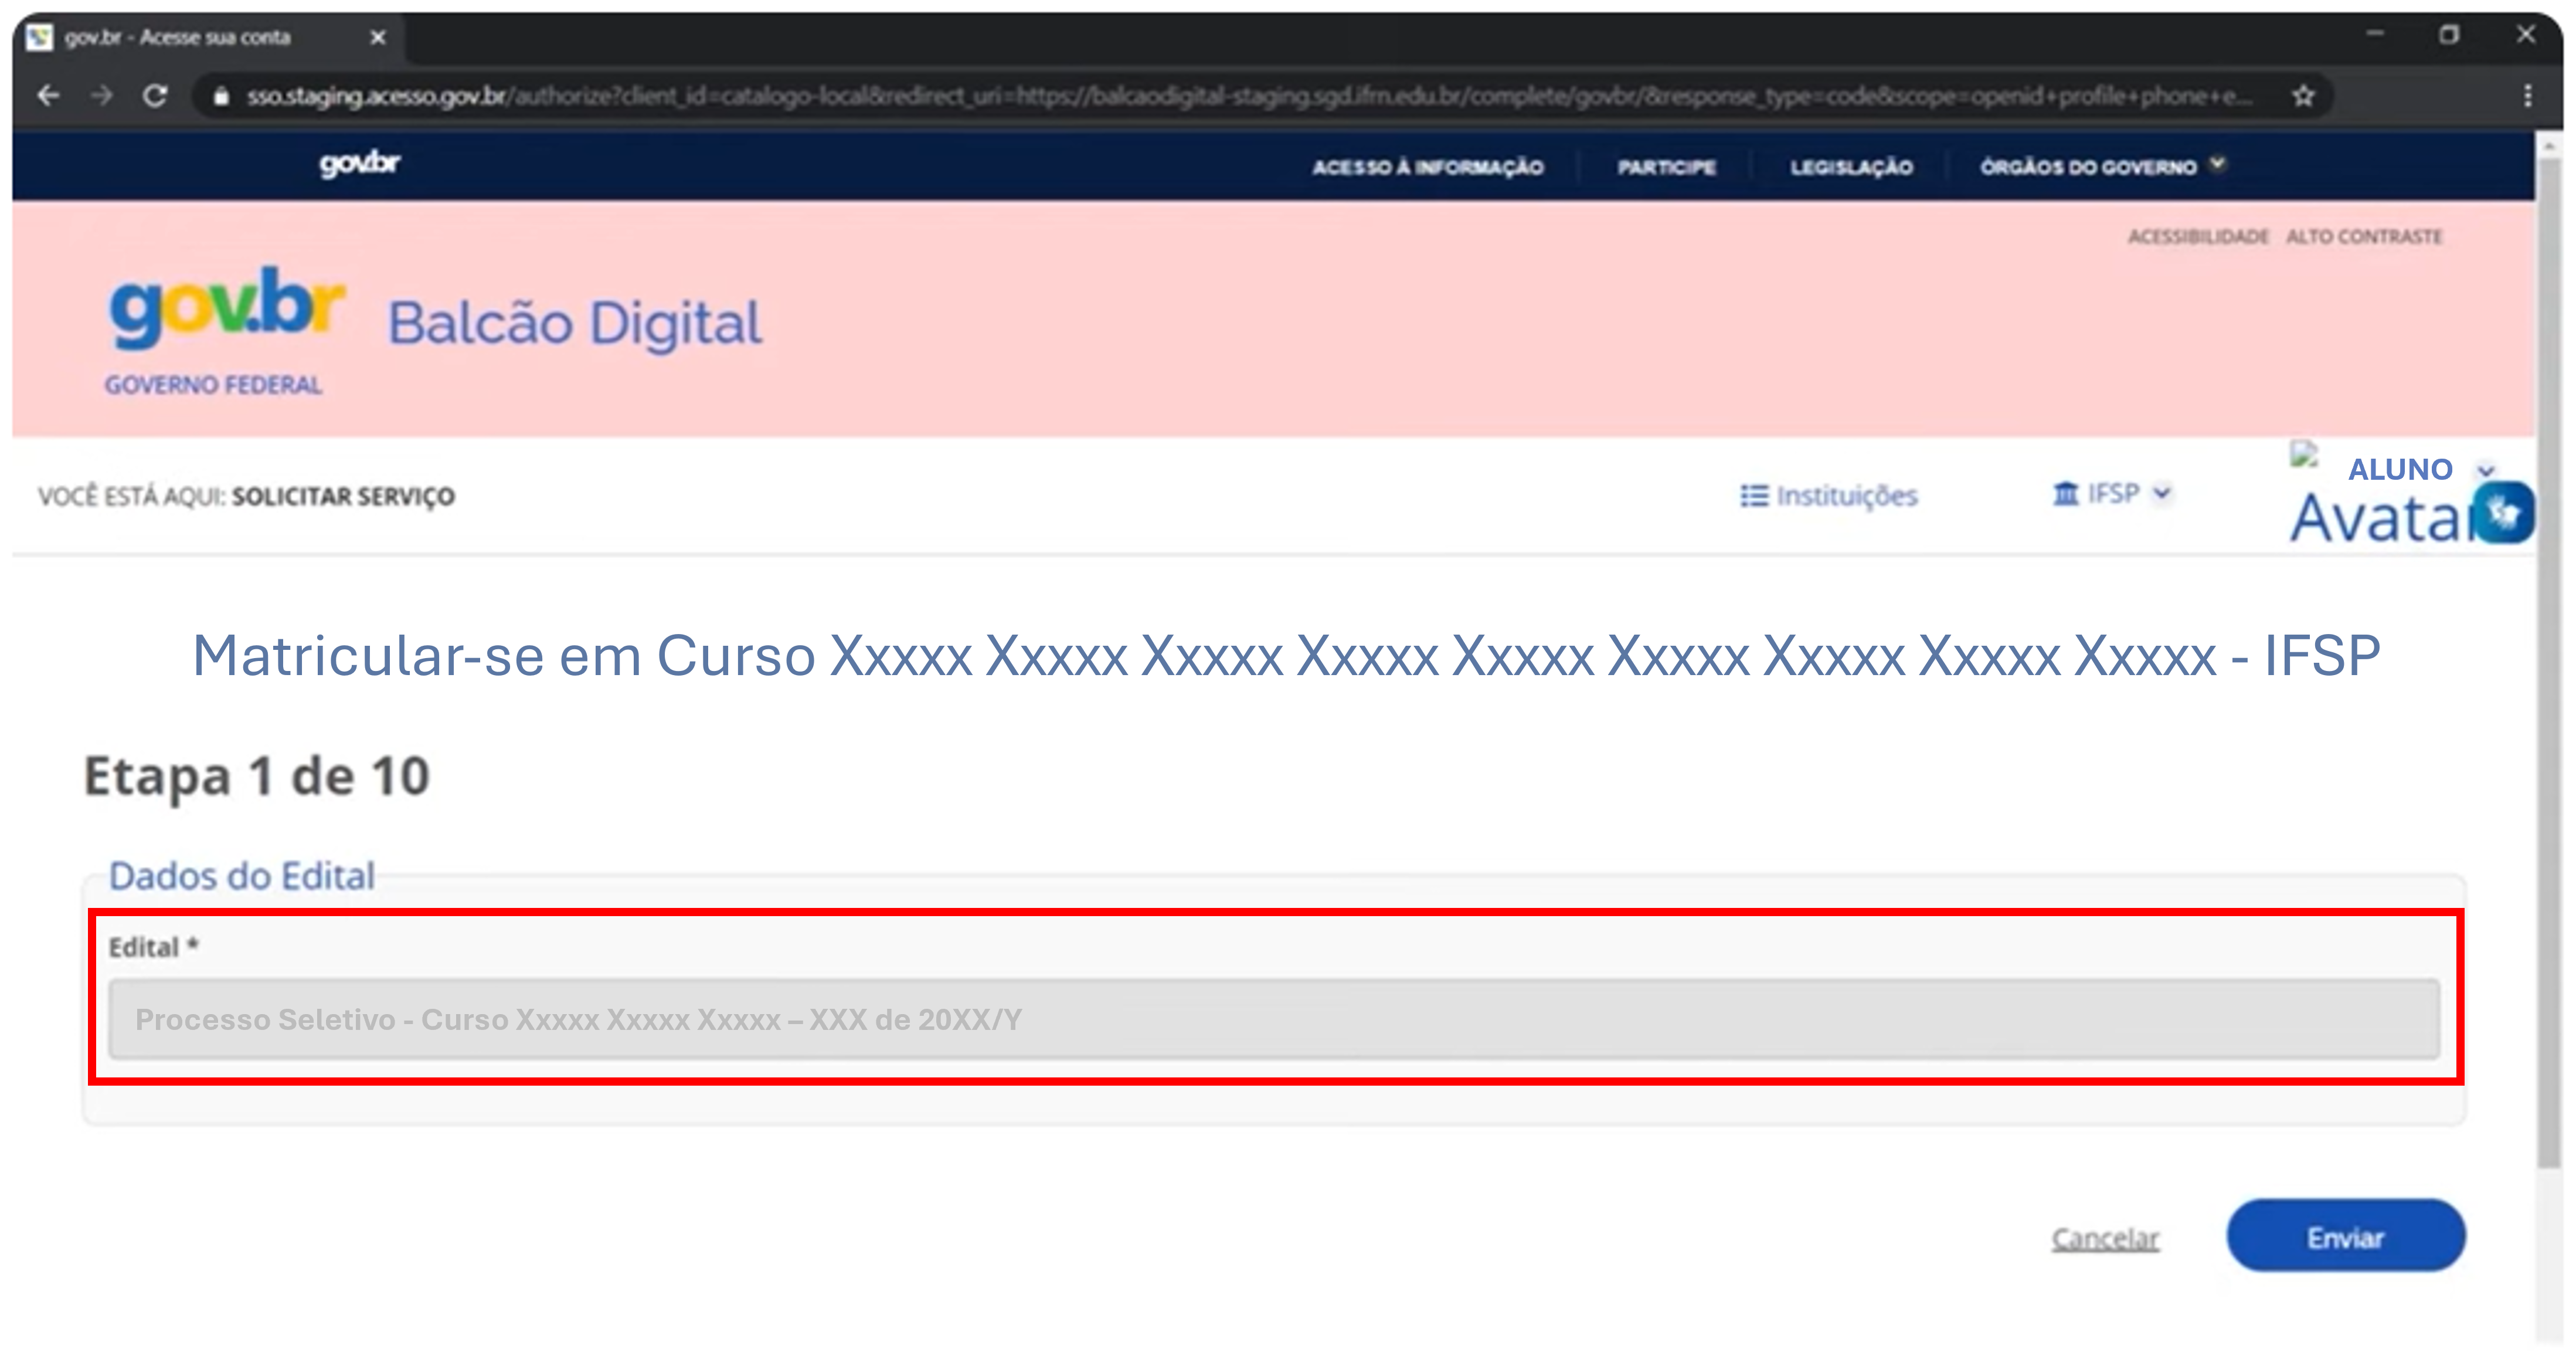
Task: Close the gov.br browser tab
Action: (x=378, y=38)
